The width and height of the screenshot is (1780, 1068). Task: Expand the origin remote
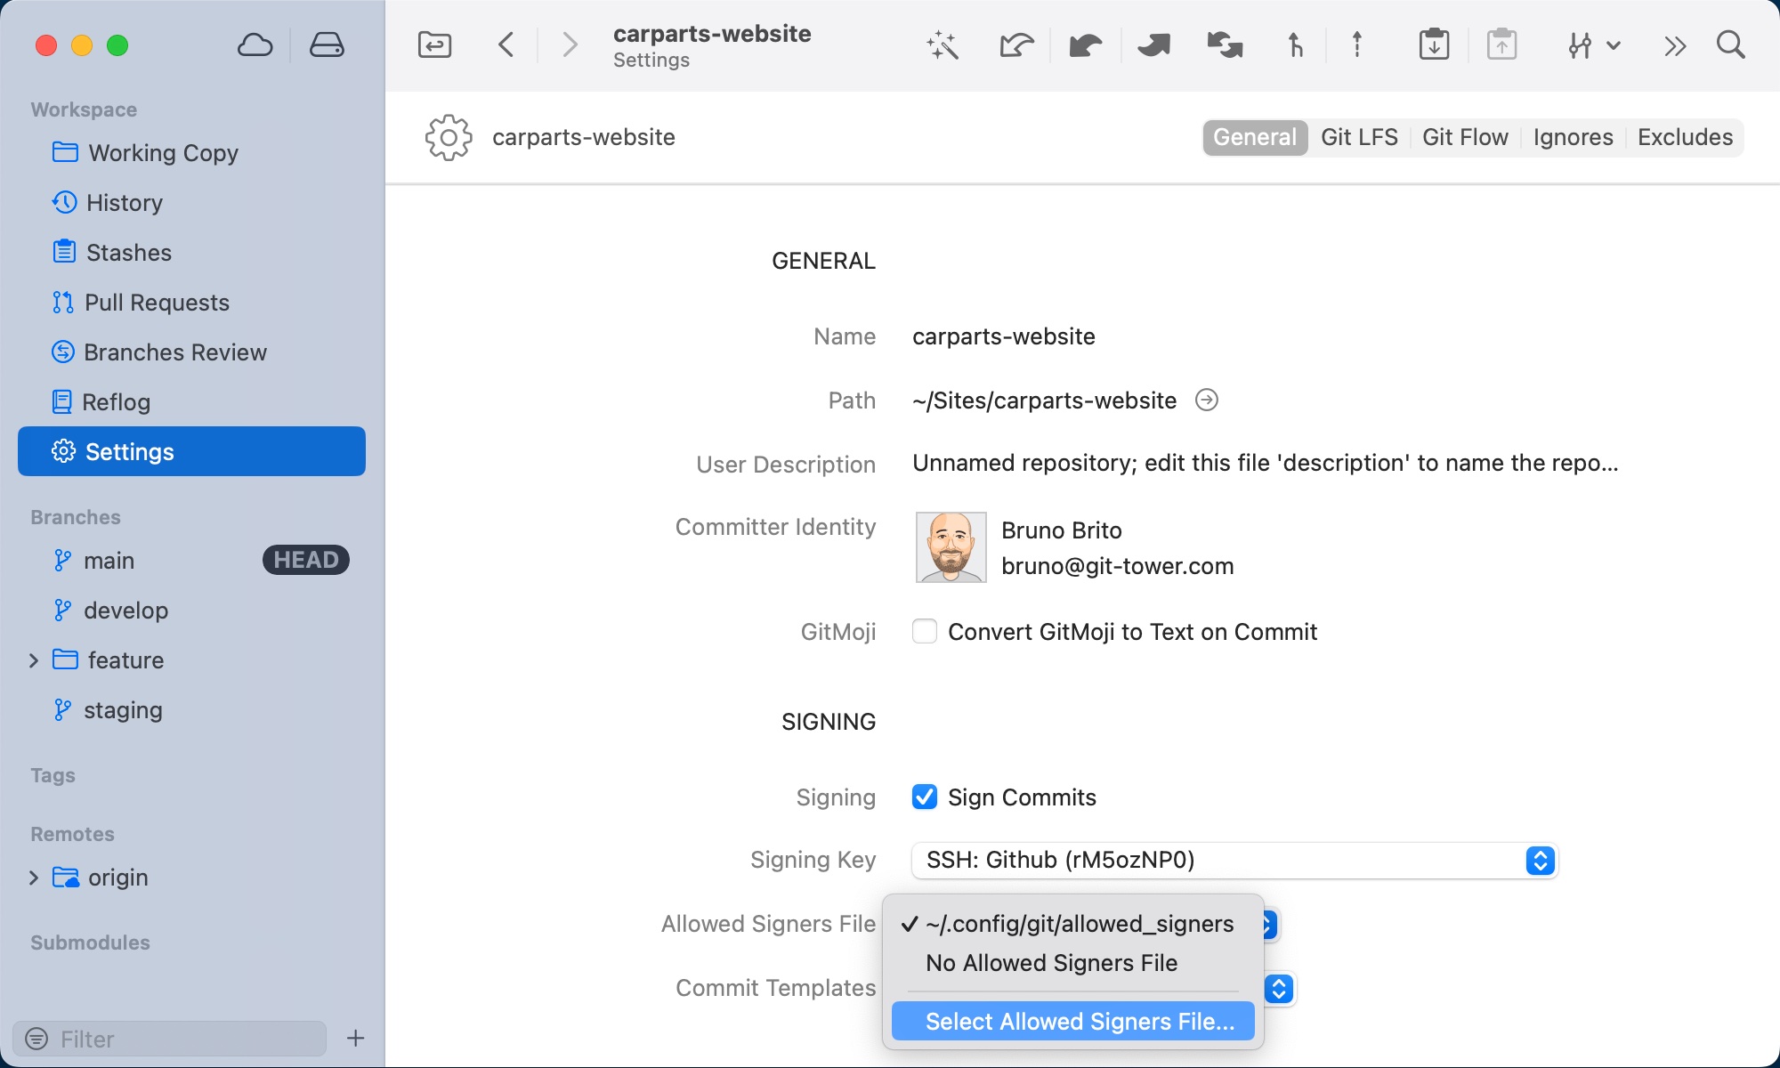pos(34,877)
